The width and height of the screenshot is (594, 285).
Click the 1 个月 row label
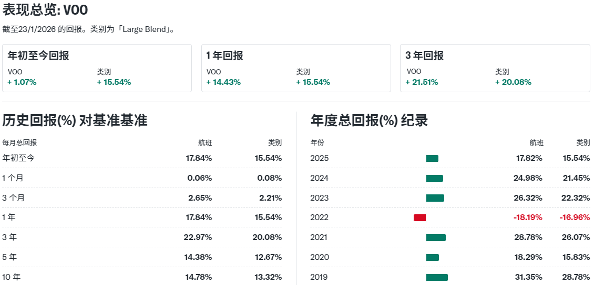[x=13, y=178]
